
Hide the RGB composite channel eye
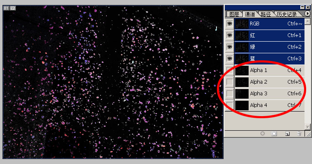[x=229, y=24]
